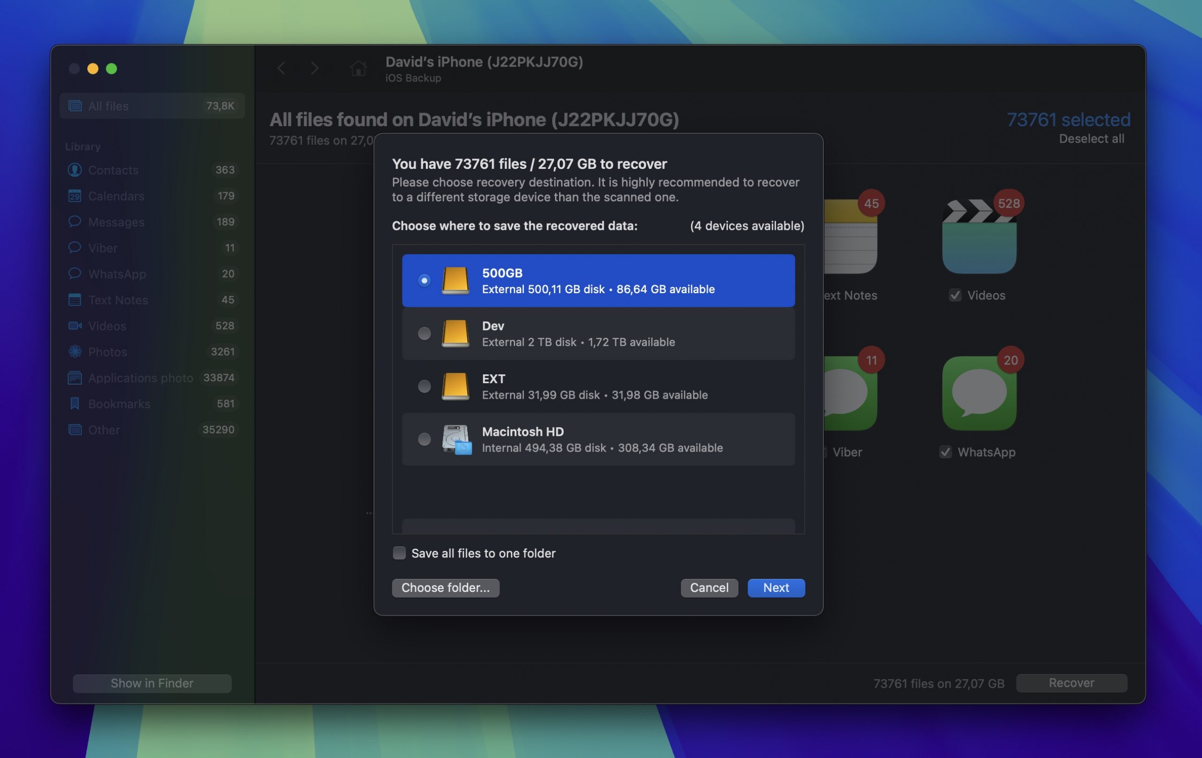The width and height of the screenshot is (1202, 758).
Task: Click the 20 badge on WhatsApp thumbnail
Action: [1010, 360]
